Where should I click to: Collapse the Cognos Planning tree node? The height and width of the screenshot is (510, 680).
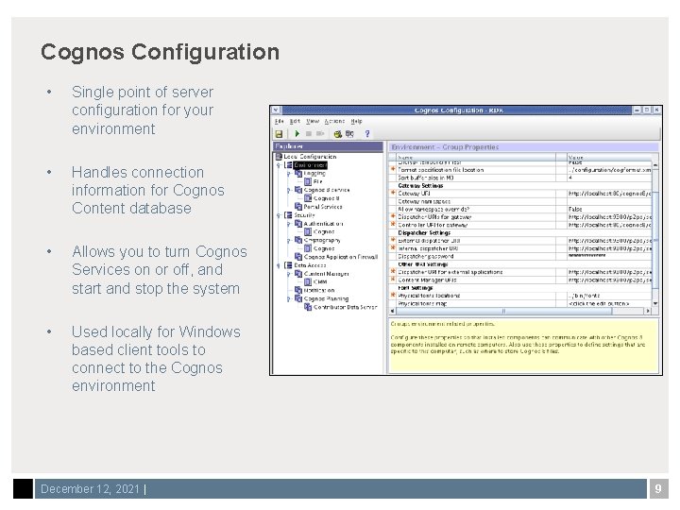(x=289, y=298)
